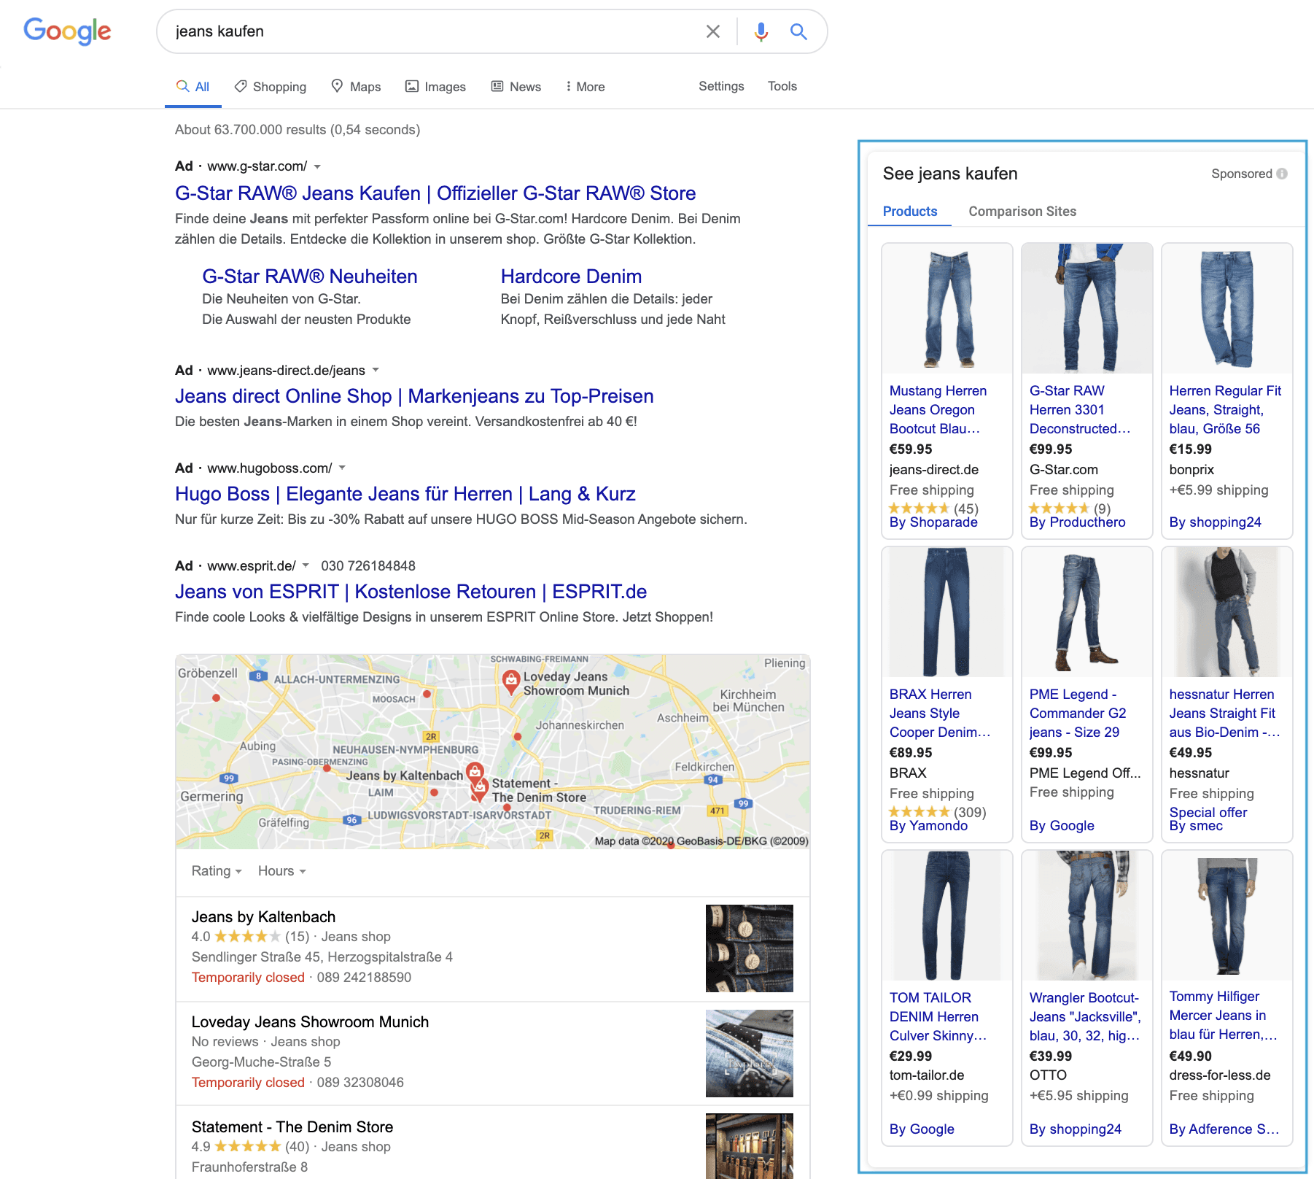The height and width of the screenshot is (1179, 1314).
Task: Click By Producthero link
Action: pyautogui.click(x=1077, y=522)
